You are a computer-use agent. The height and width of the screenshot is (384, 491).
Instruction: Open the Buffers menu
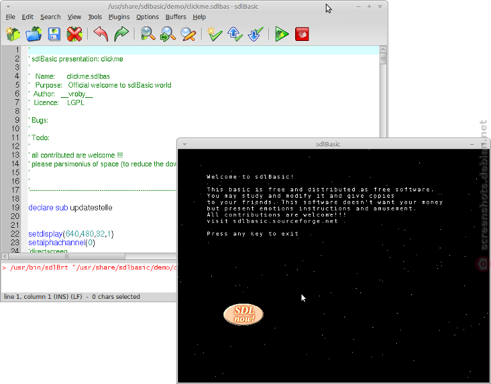(175, 17)
